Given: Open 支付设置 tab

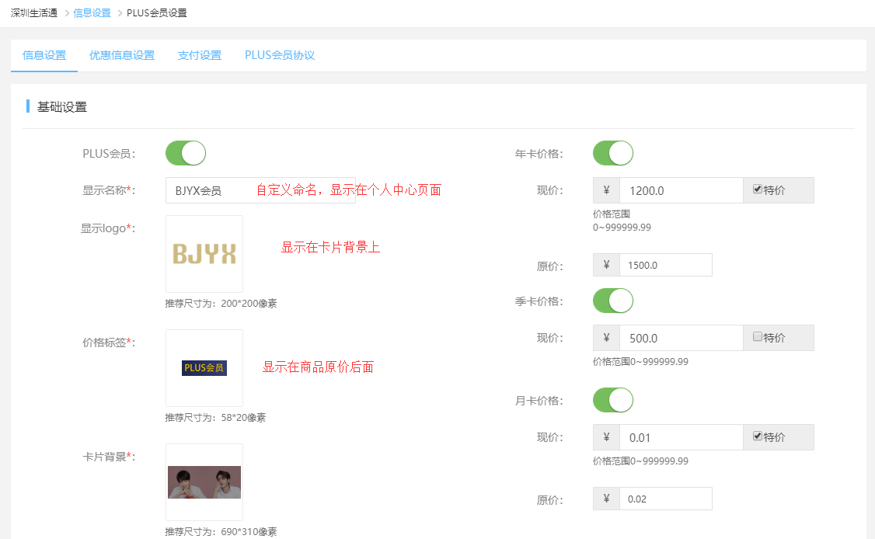Looking at the screenshot, I should [x=199, y=55].
